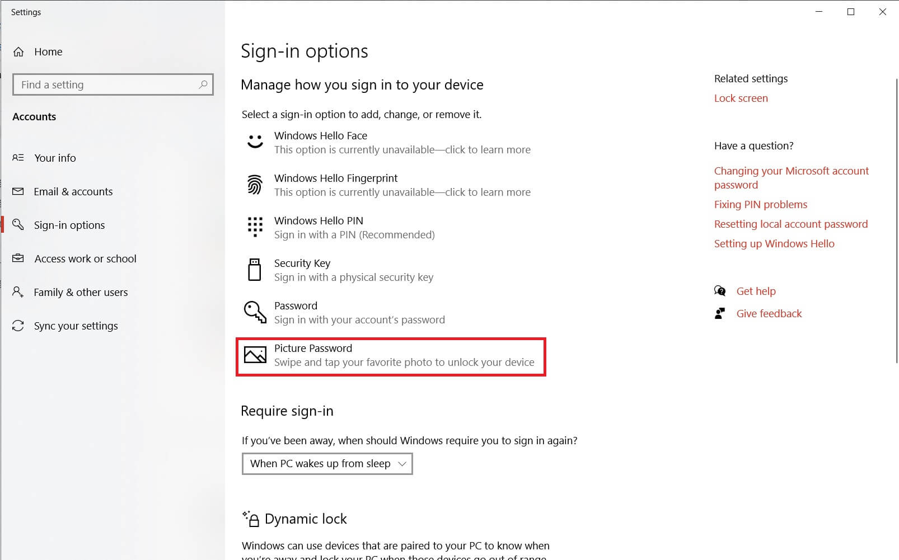Go to Home in settings sidebar
This screenshot has width=899, height=560.
pyautogui.click(x=48, y=51)
